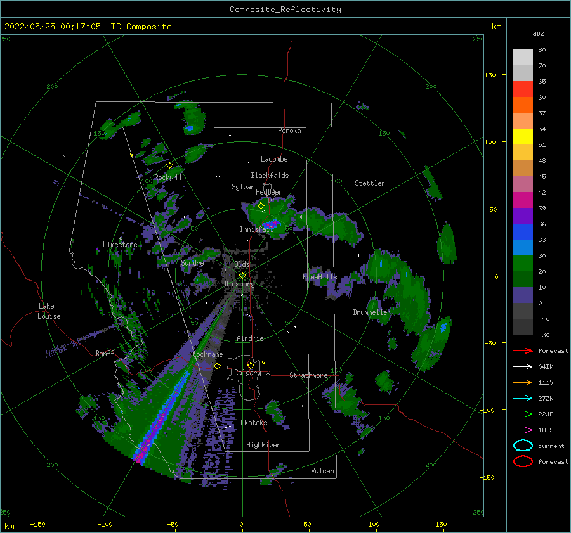Click the RedDeer city label
Viewport: 571px width, 533px height.
[x=269, y=192]
